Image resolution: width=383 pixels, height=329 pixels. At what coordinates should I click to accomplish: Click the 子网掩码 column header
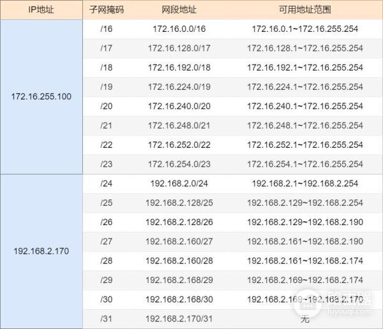[x=107, y=10]
